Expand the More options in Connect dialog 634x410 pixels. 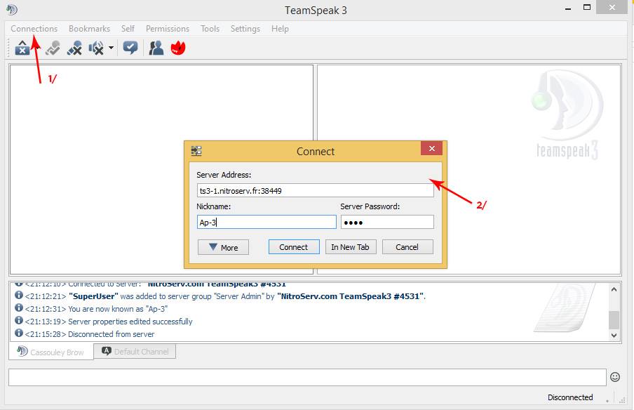point(223,247)
